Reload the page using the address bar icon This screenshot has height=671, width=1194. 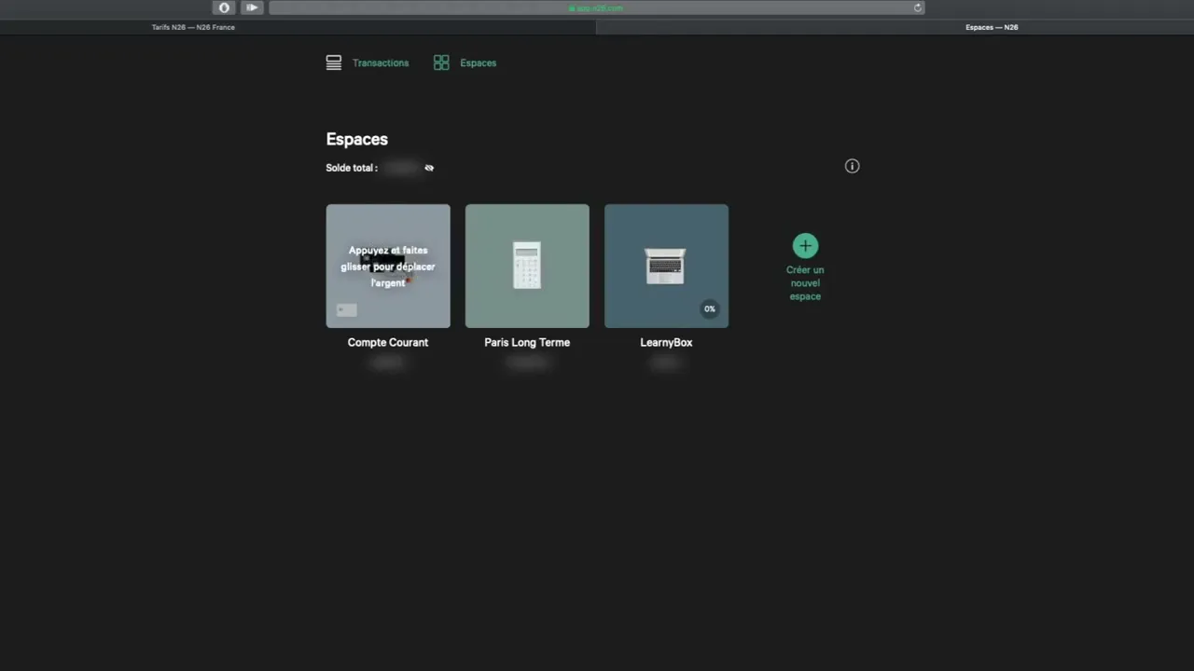(918, 7)
